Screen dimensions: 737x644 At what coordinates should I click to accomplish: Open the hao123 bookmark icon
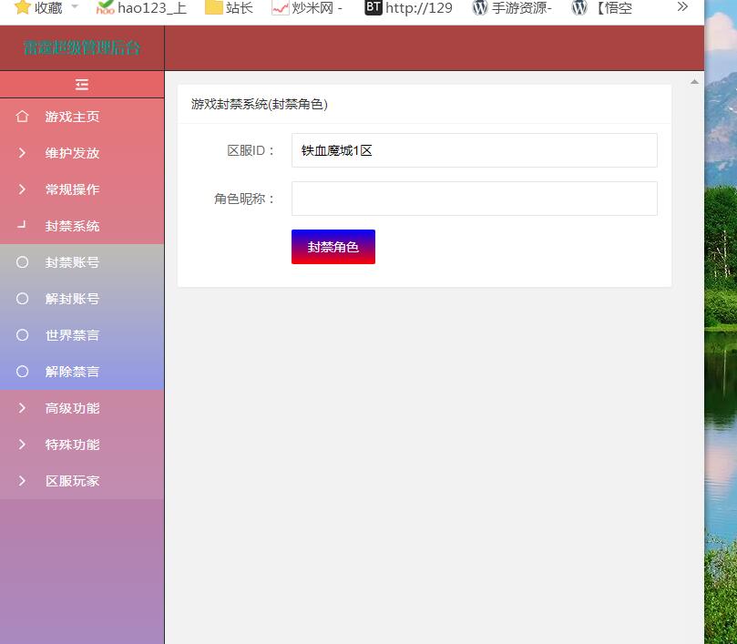click(x=105, y=8)
